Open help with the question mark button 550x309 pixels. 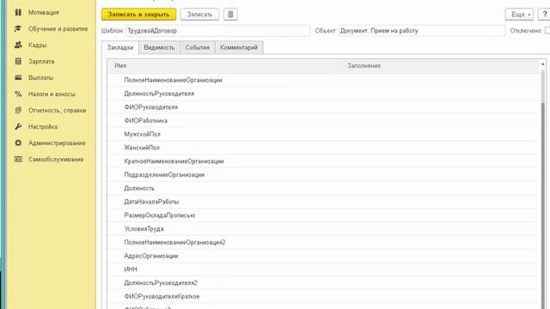[544, 15]
